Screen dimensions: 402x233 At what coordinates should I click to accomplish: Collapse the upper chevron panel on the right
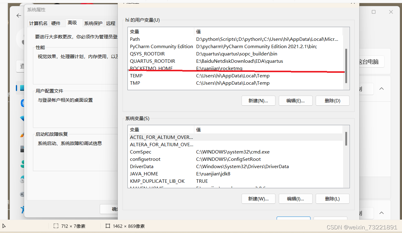[382, 89]
